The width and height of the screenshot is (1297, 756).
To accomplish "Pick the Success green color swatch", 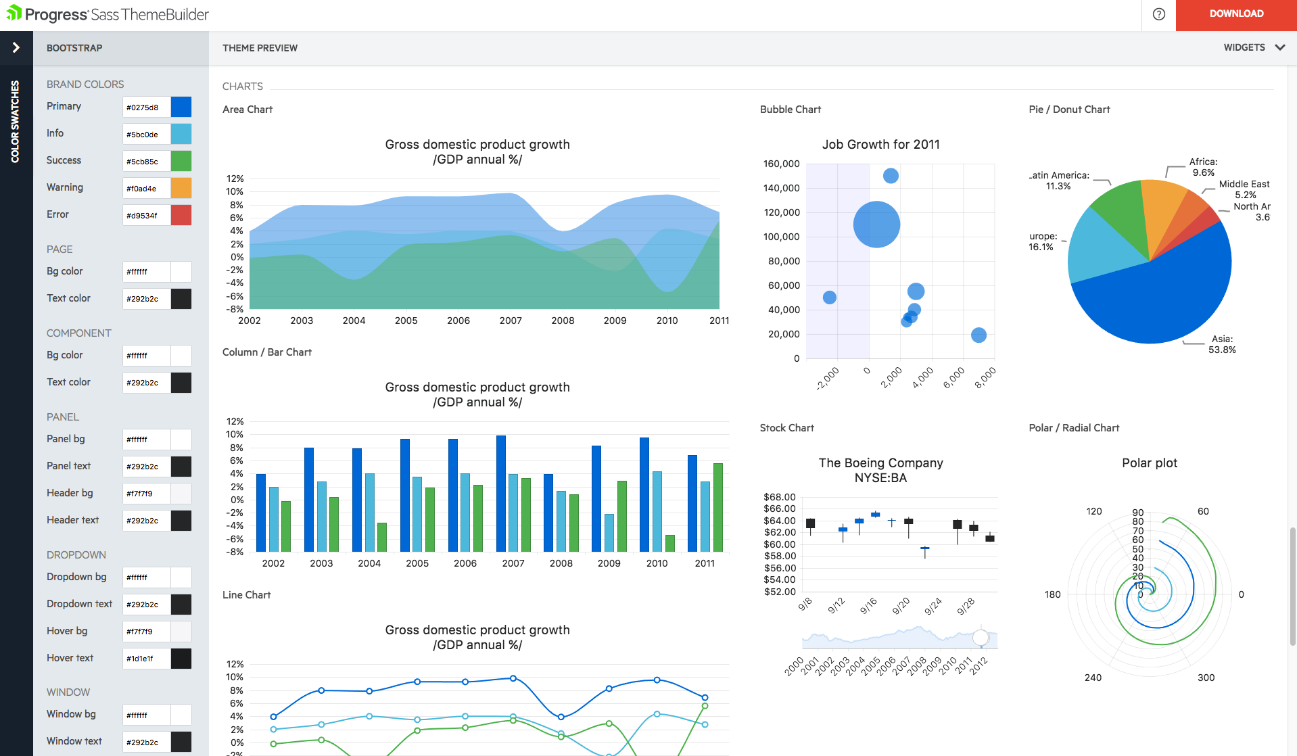I will [x=181, y=161].
